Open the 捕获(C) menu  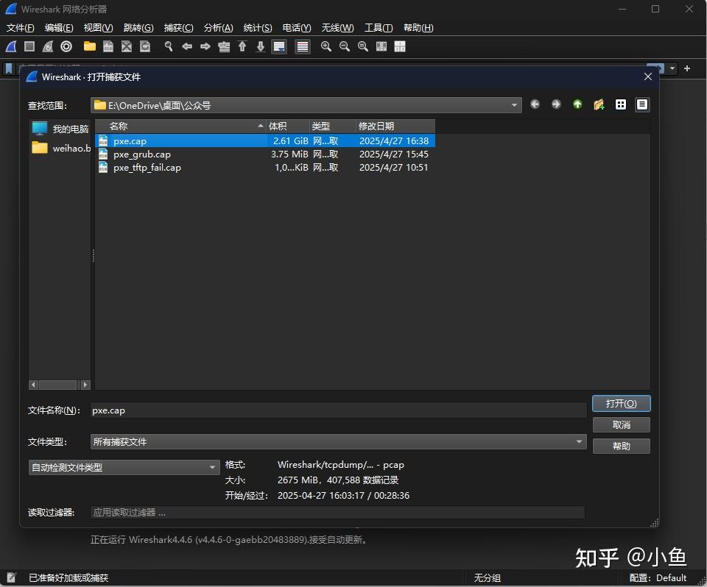(x=178, y=28)
